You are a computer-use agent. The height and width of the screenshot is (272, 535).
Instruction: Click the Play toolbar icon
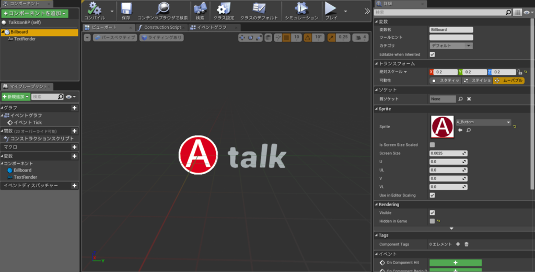coord(330,9)
